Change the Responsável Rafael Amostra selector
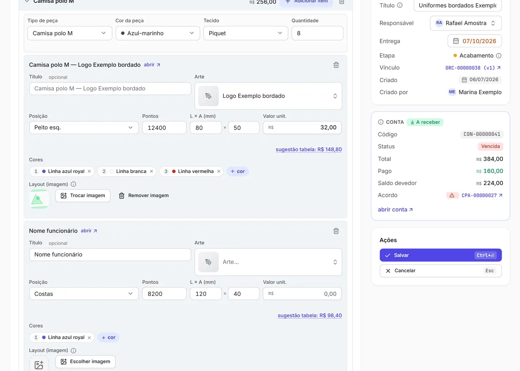Viewport: 520px width, 371px height. 466,23
